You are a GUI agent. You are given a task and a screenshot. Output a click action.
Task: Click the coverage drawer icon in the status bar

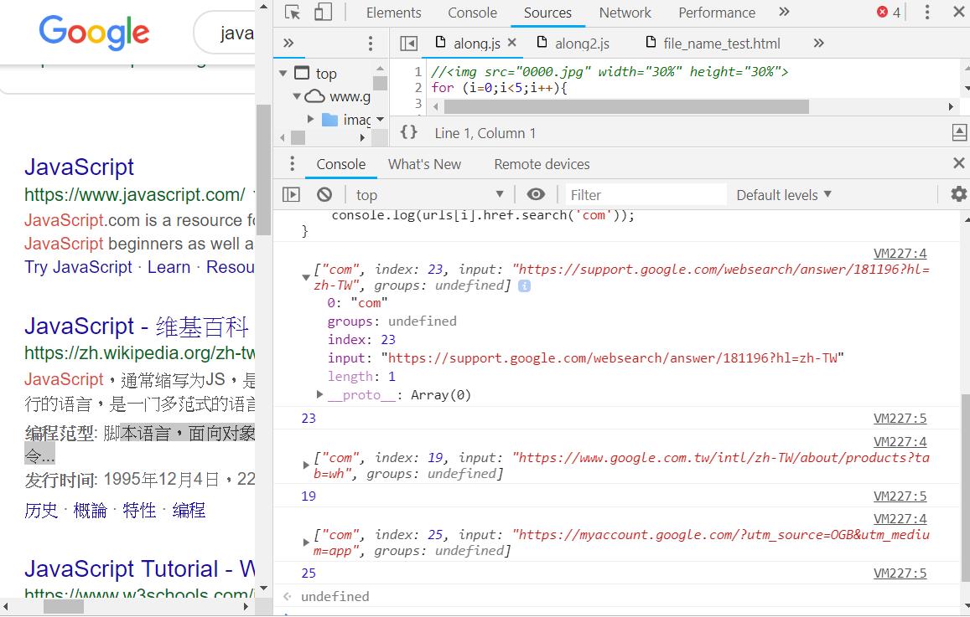(x=959, y=133)
